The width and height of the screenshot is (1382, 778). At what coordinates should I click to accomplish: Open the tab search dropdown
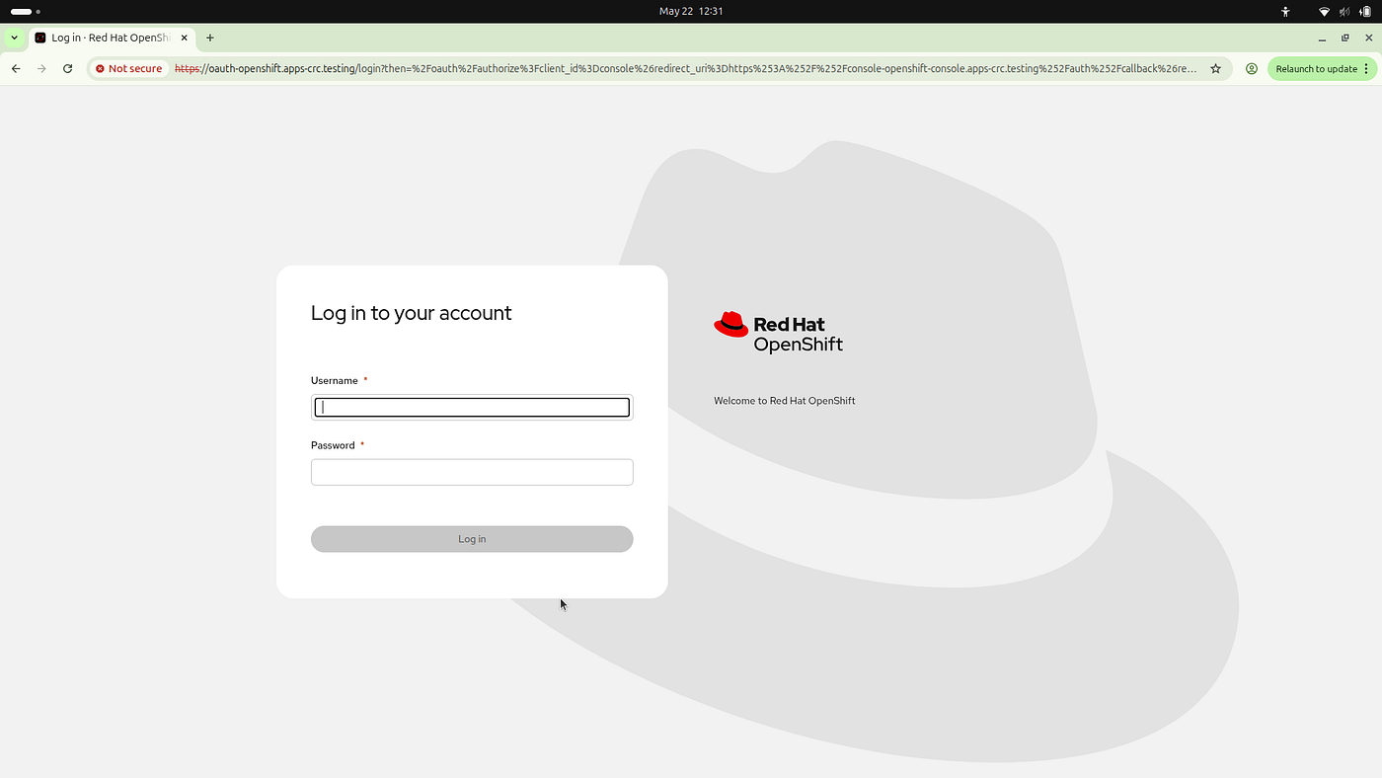click(x=14, y=38)
